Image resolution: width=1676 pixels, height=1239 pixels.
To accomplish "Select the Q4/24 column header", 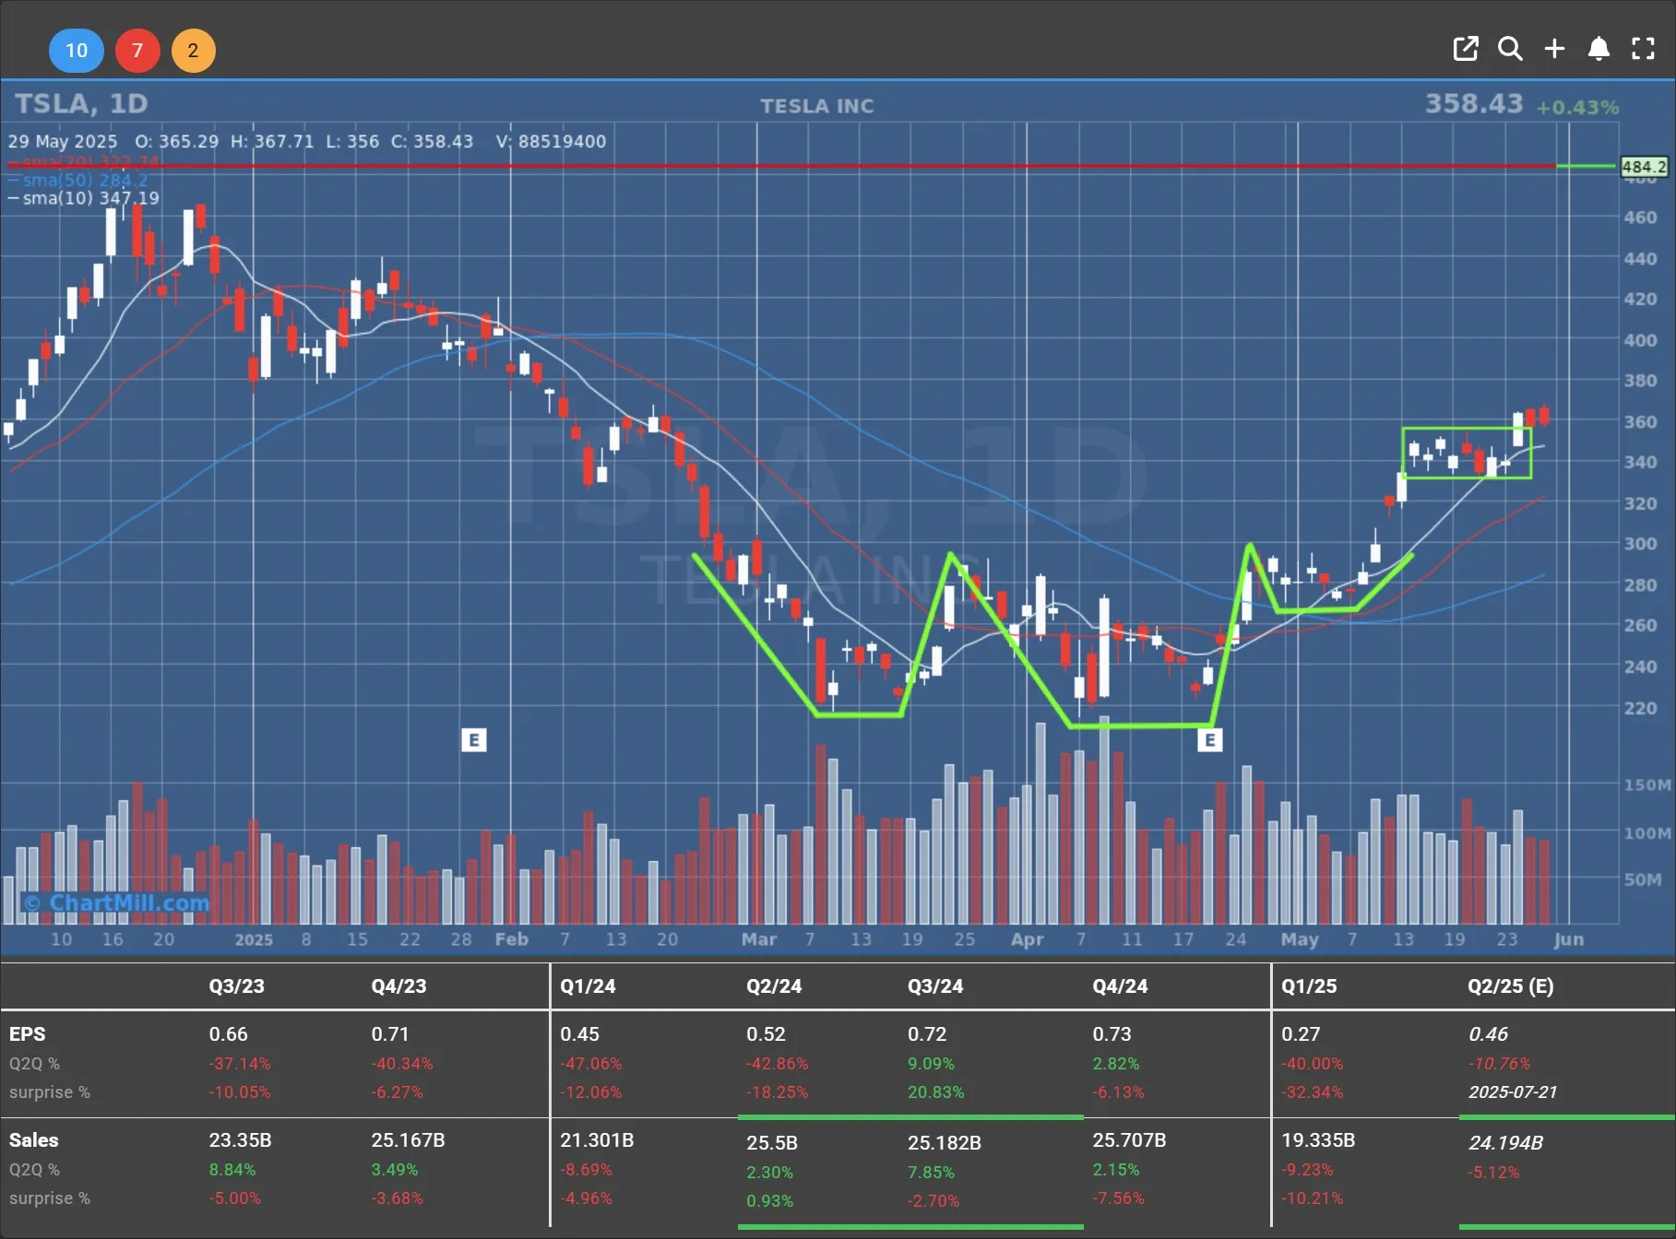I will [x=1120, y=985].
